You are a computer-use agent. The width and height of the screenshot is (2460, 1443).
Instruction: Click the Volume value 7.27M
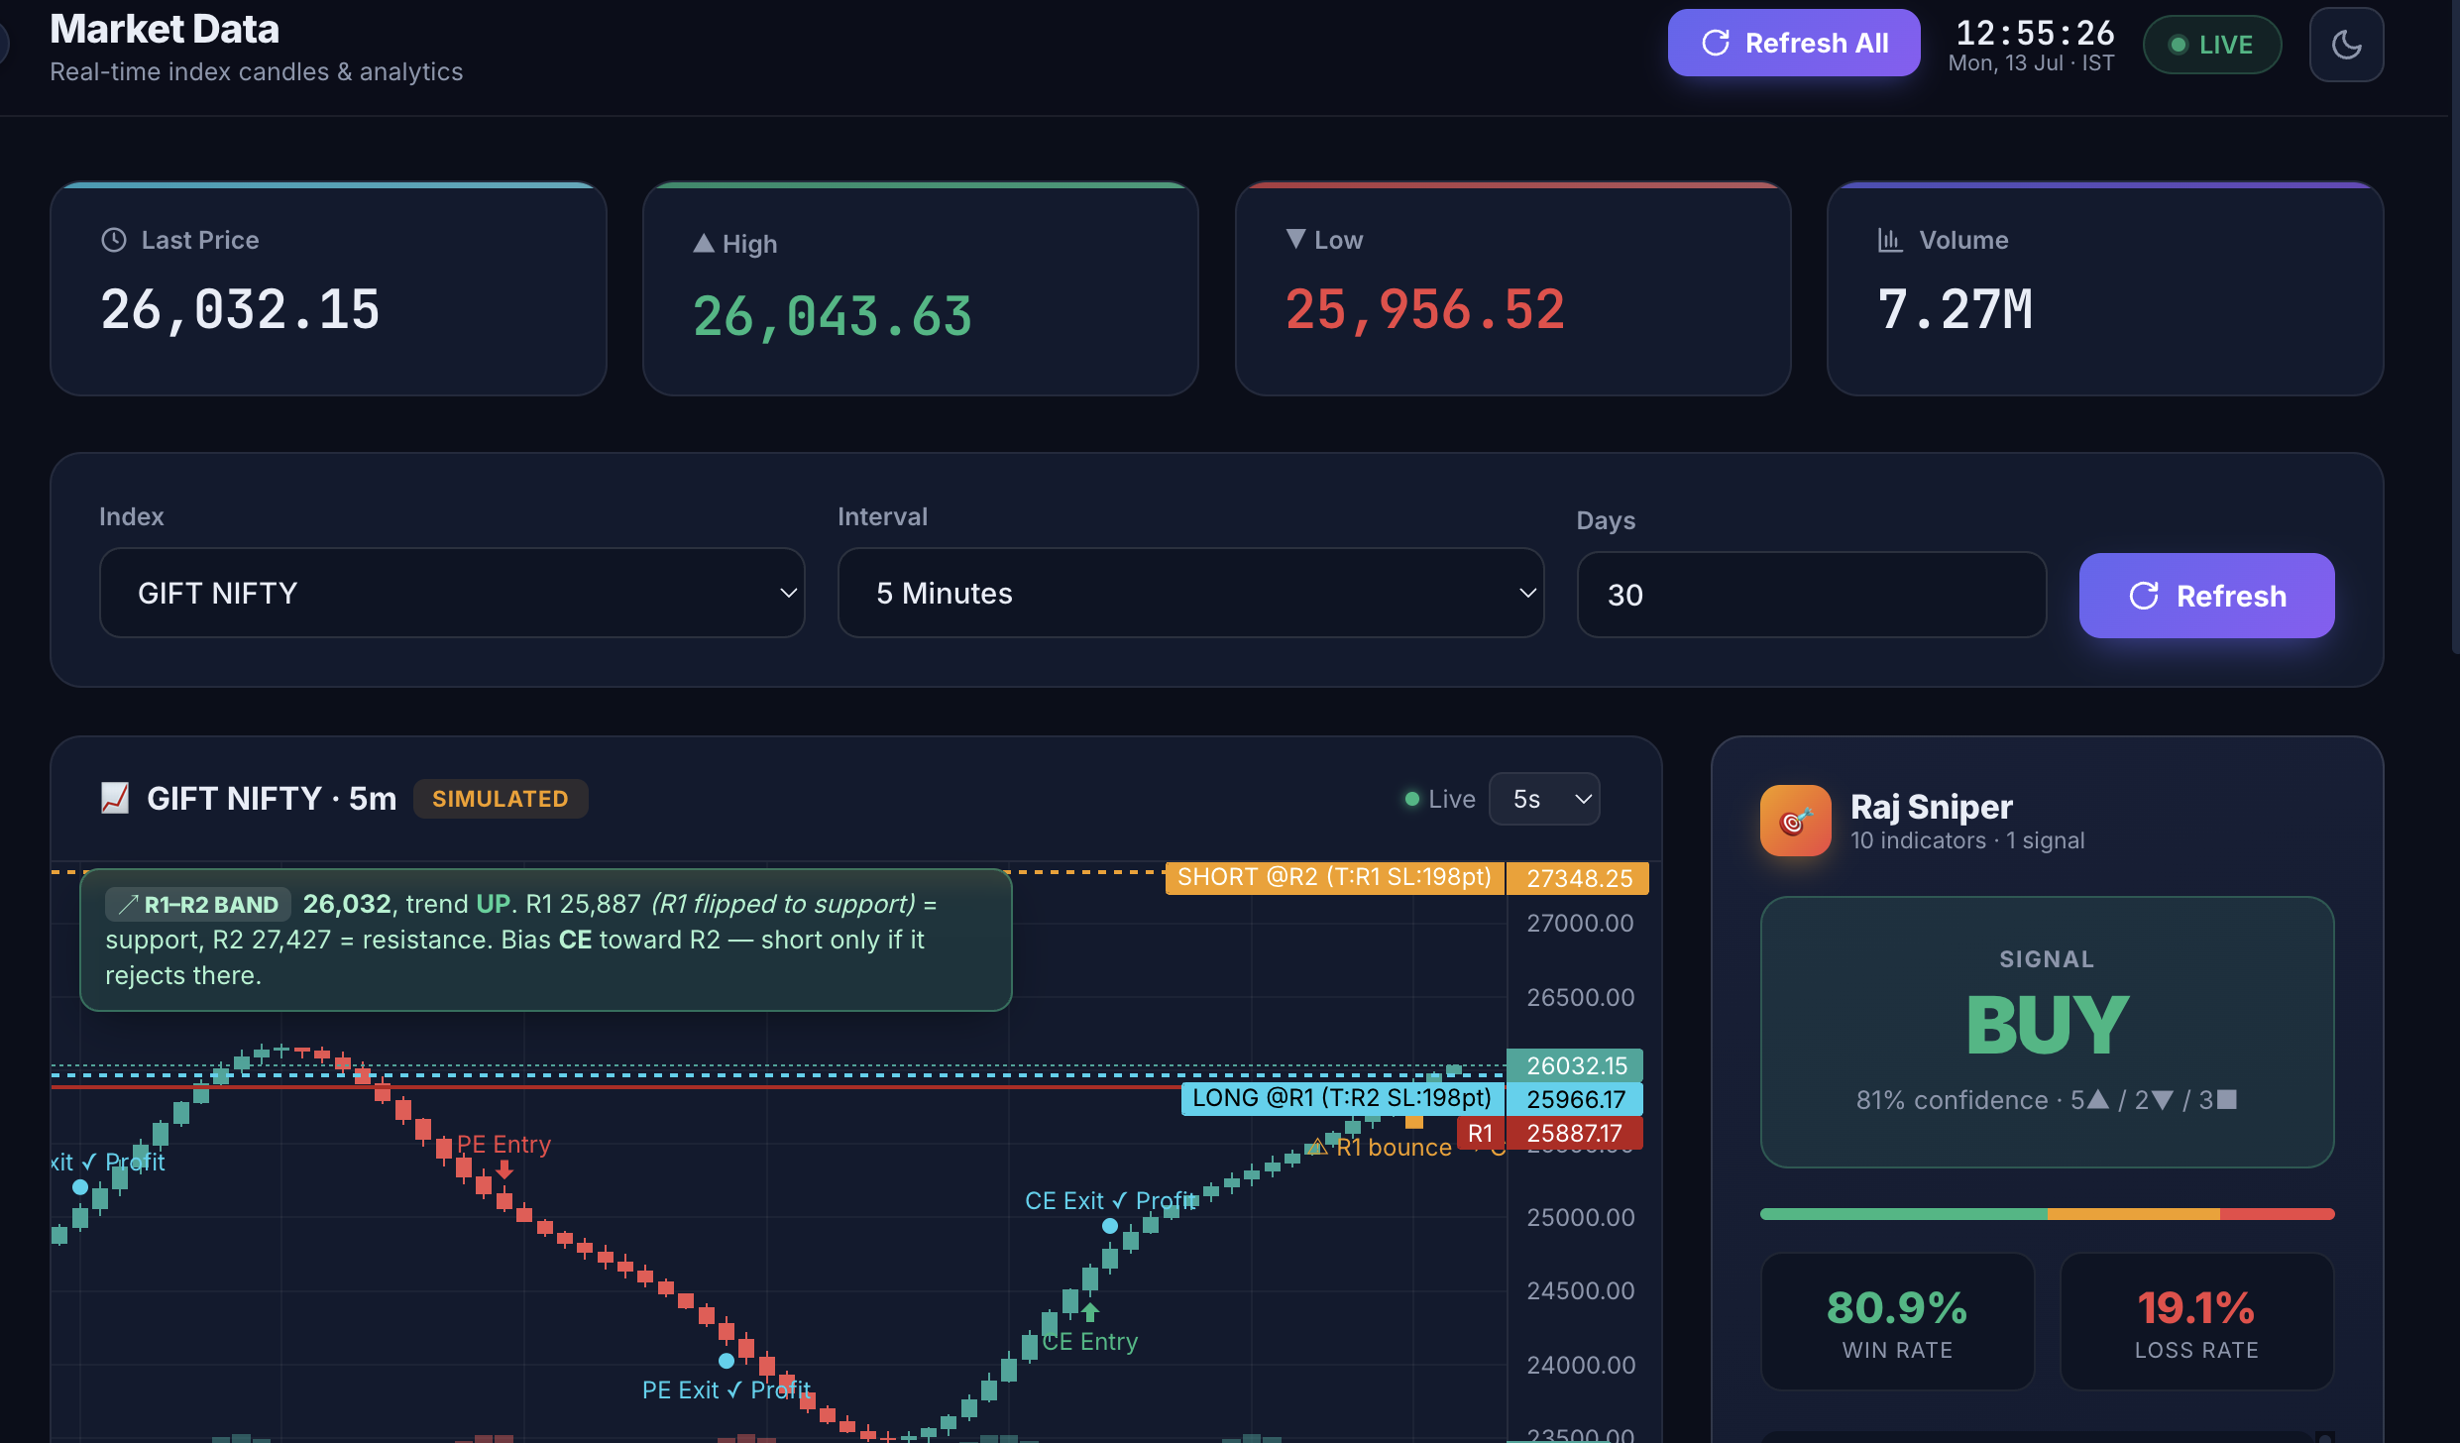tap(1955, 309)
